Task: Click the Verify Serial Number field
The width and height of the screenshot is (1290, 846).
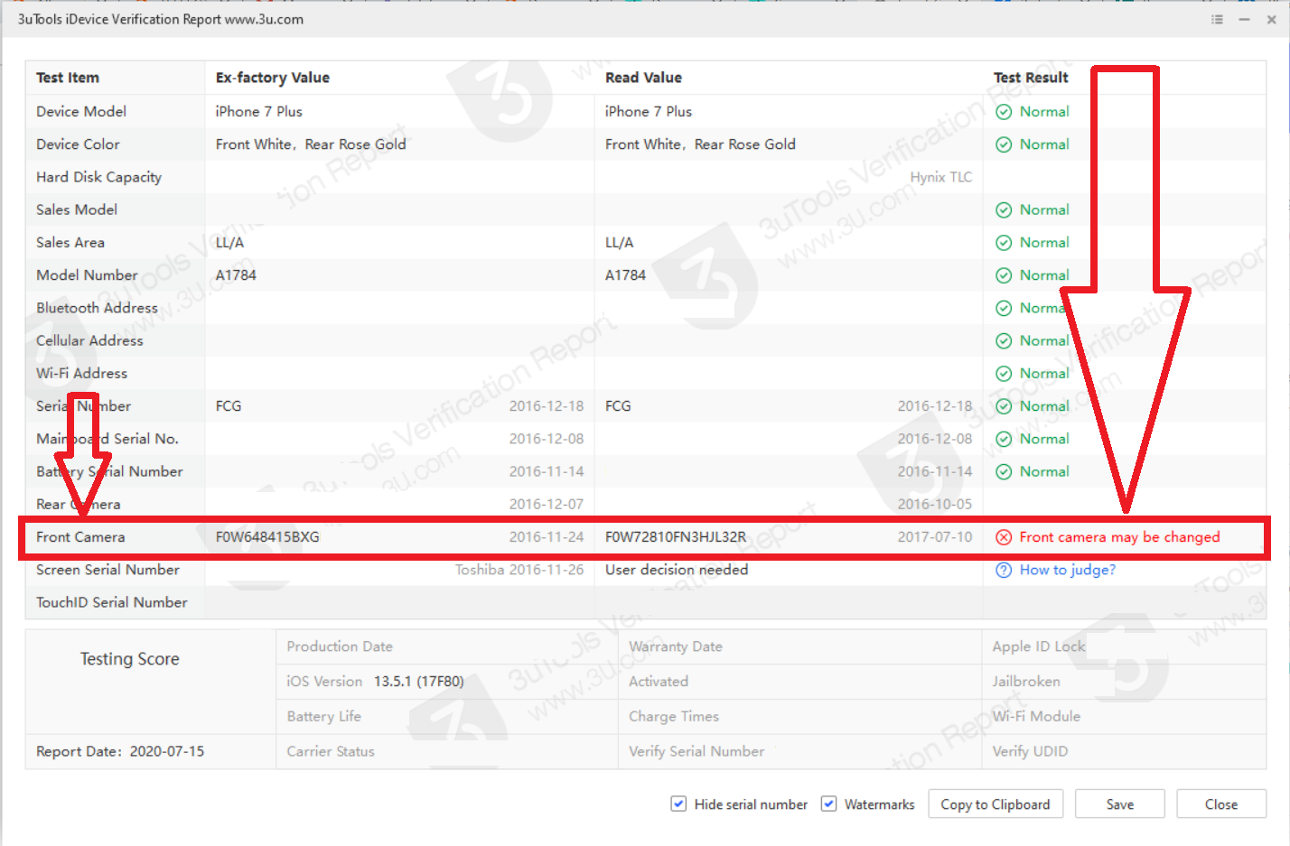Action: [x=696, y=751]
